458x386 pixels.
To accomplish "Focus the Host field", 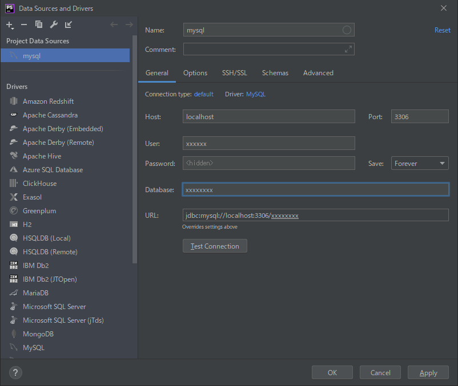I will tap(269, 116).
